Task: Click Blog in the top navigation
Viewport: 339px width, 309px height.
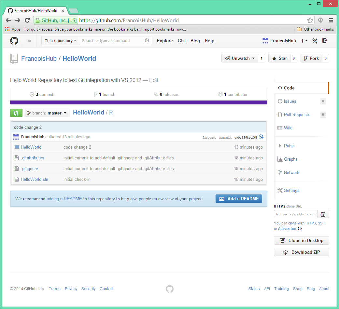Action: [195, 41]
